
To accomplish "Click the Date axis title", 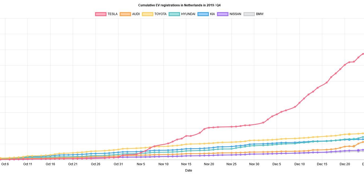I will (189, 170).
